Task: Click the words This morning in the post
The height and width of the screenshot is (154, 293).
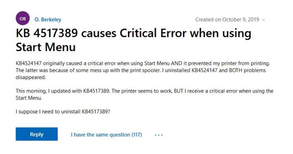Action: click(31, 91)
